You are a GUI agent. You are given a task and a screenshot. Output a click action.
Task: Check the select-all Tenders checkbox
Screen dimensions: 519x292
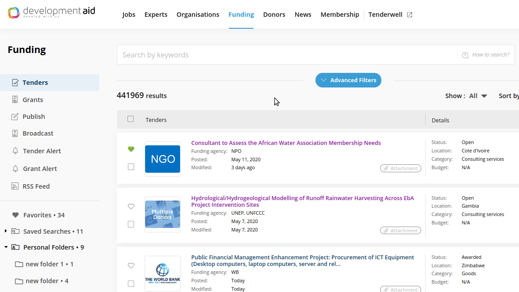click(131, 119)
